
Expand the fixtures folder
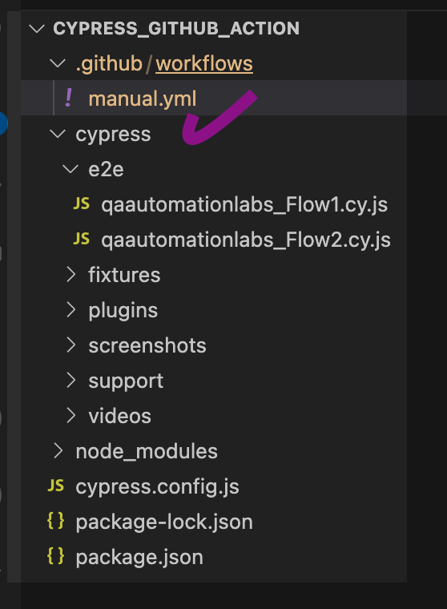click(70, 275)
